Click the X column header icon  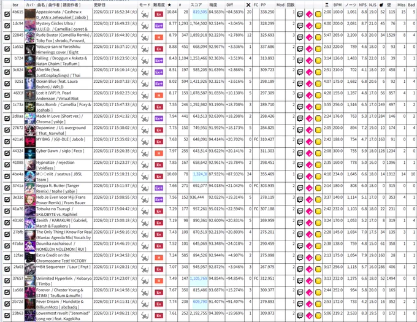248,5
